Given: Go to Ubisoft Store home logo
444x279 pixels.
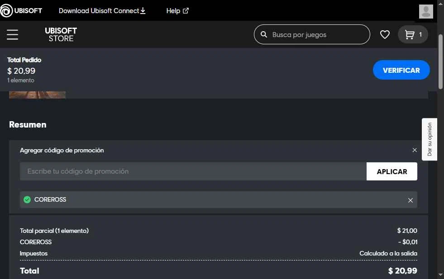Looking at the screenshot, I should point(61,34).
